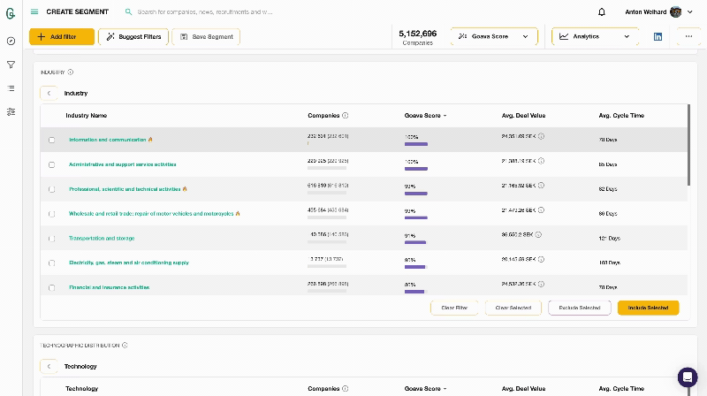Expand the Goava Score dropdown

pyautogui.click(x=494, y=36)
